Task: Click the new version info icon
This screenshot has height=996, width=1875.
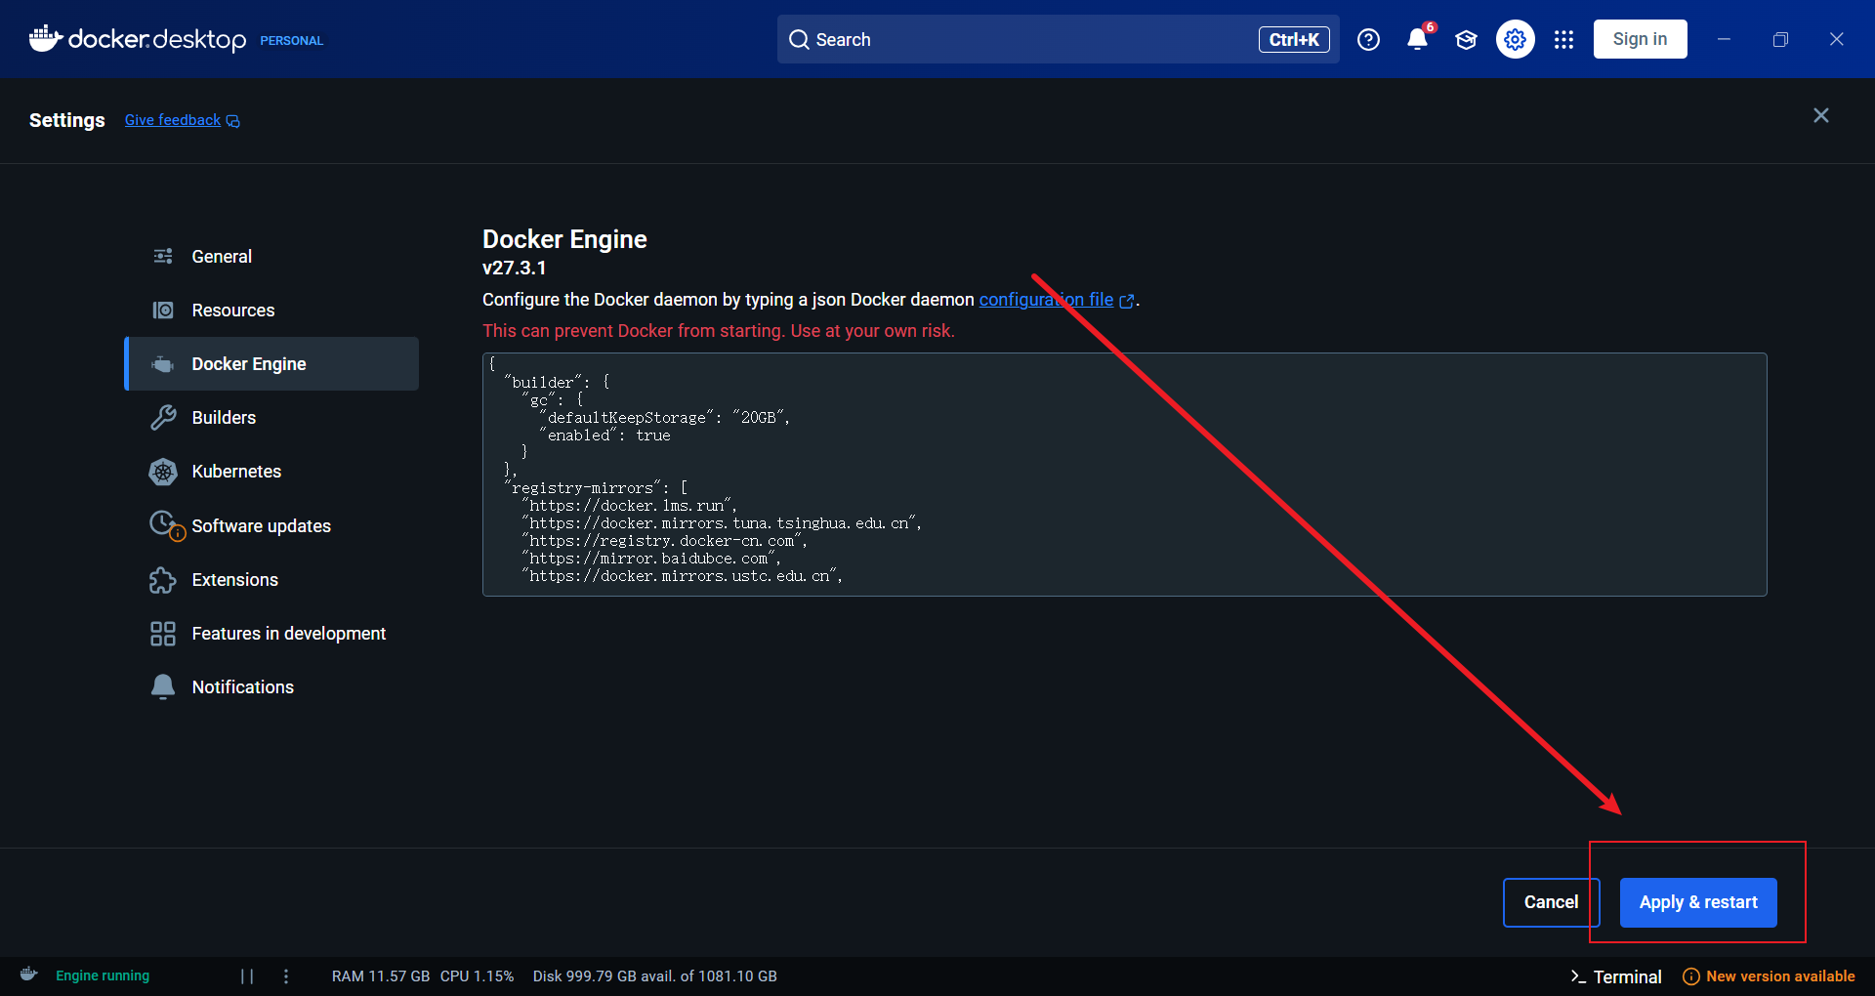Action: tap(1691, 976)
